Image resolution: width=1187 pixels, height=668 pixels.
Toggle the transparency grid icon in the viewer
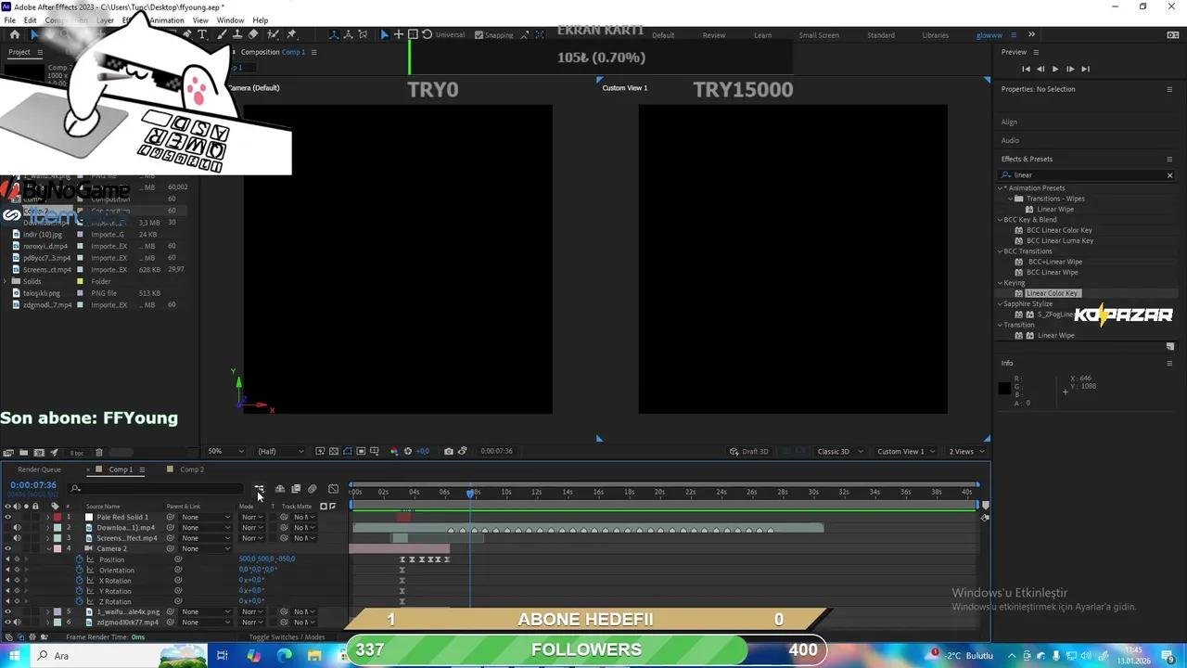[333, 451]
